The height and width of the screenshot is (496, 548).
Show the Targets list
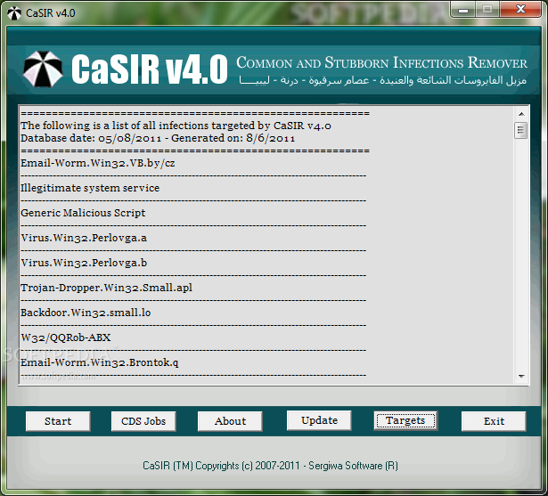[405, 420]
